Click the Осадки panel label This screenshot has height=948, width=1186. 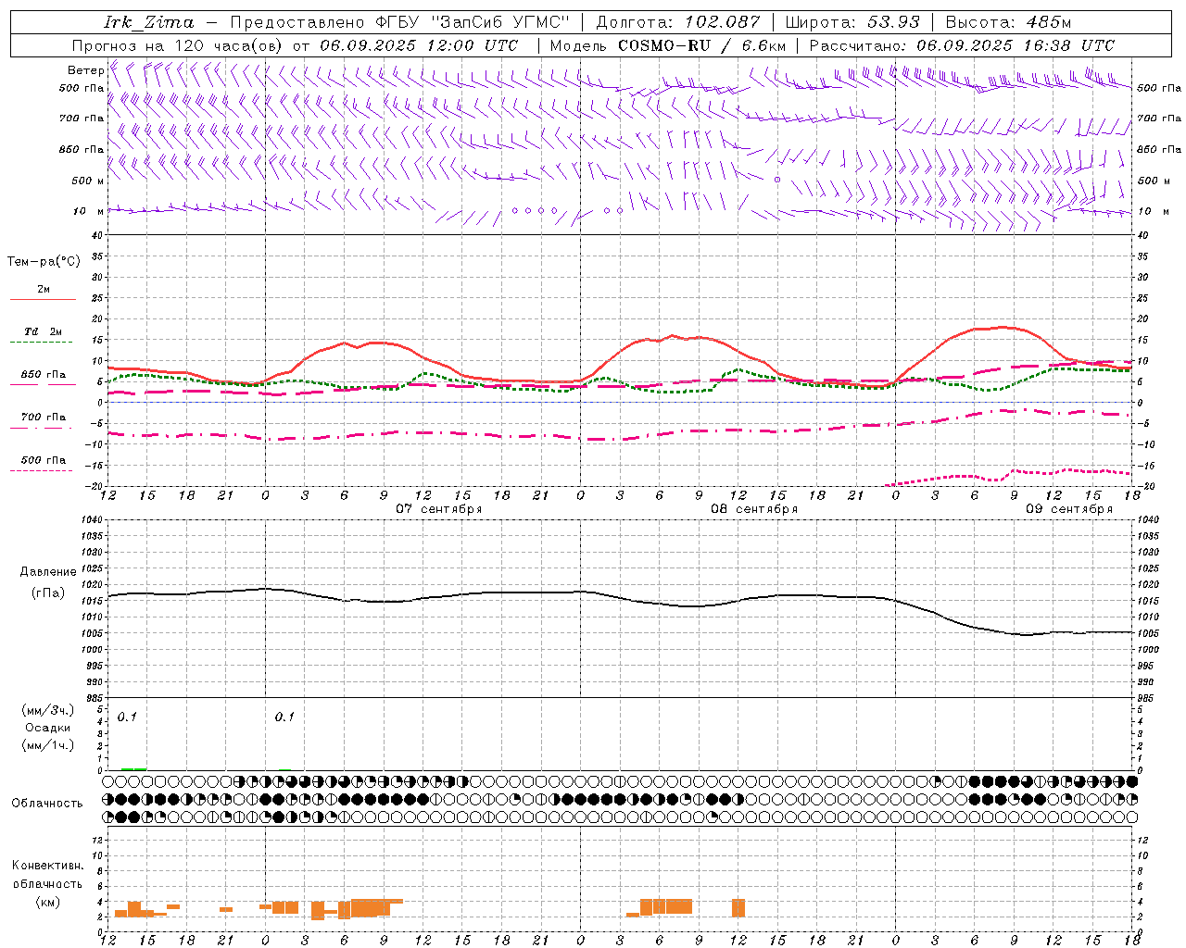pyautogui.click(x=47, y=728)
